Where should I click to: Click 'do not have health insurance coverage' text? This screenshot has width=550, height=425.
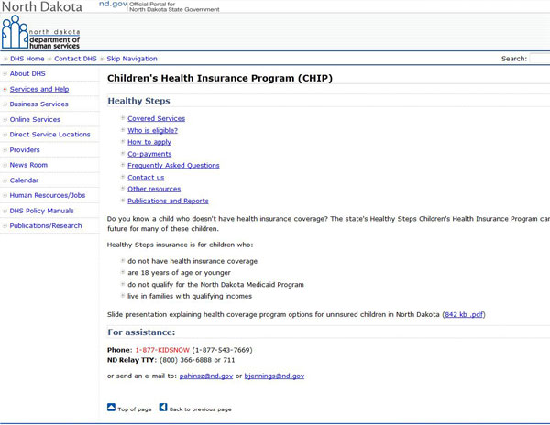coord(192,261)
